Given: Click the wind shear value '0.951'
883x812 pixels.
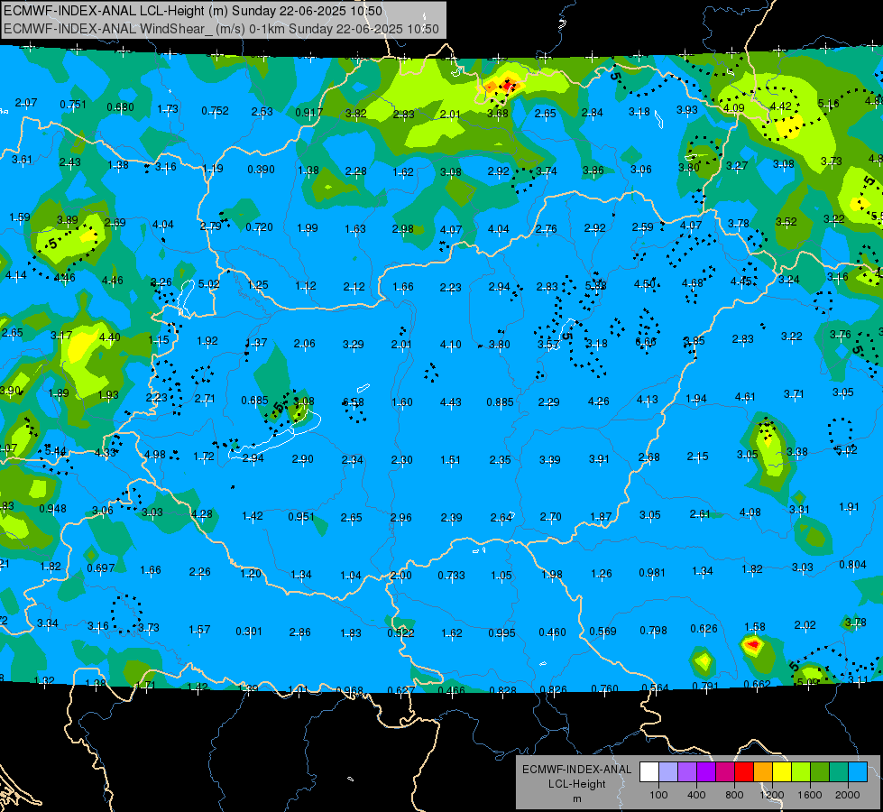Looking at the screenshot, I should click(301, 516).
